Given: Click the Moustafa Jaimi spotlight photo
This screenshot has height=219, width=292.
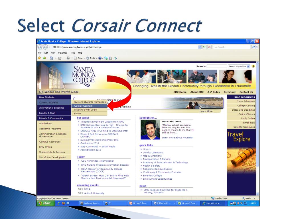Looking at the screenshot, I should coord(150,130).
